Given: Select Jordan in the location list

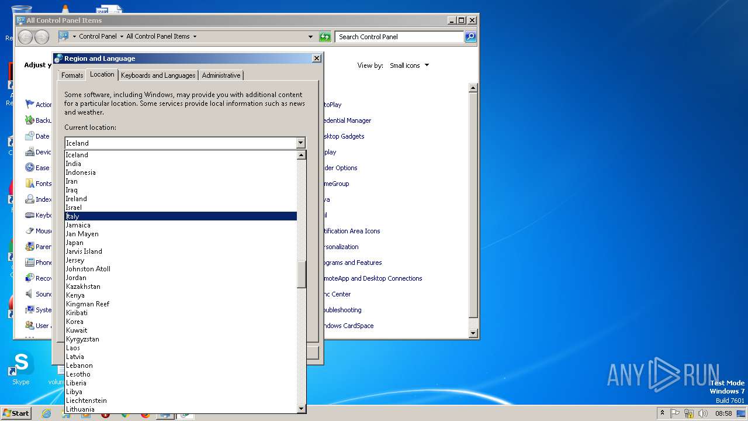Looking at the screenshot, I should (x=181, y=278).
